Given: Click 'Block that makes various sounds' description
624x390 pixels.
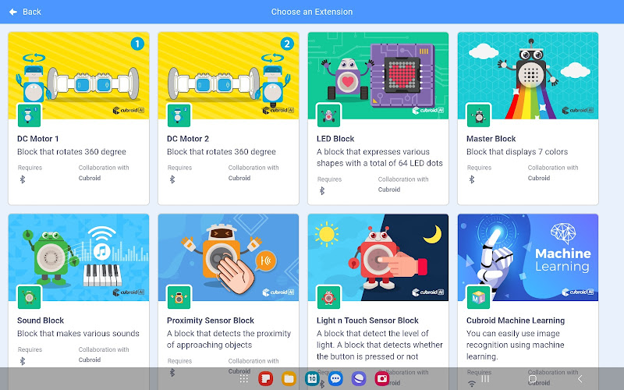Looking at the screenshot, I should (79, 334).
